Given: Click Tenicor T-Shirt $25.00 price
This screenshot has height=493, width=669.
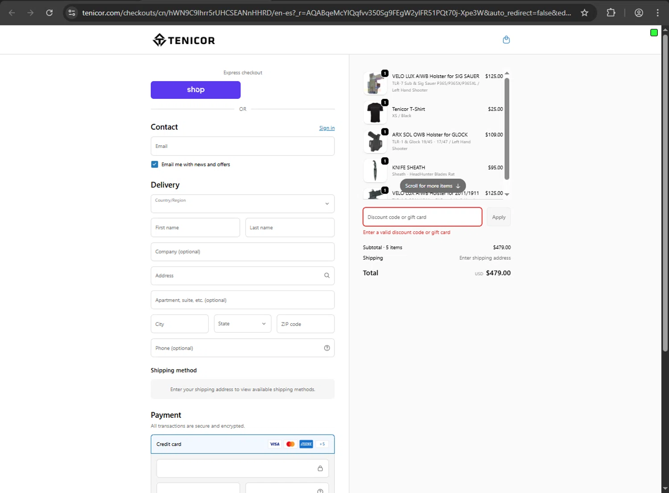Looking at the screenshot, I should click(495, 109).
